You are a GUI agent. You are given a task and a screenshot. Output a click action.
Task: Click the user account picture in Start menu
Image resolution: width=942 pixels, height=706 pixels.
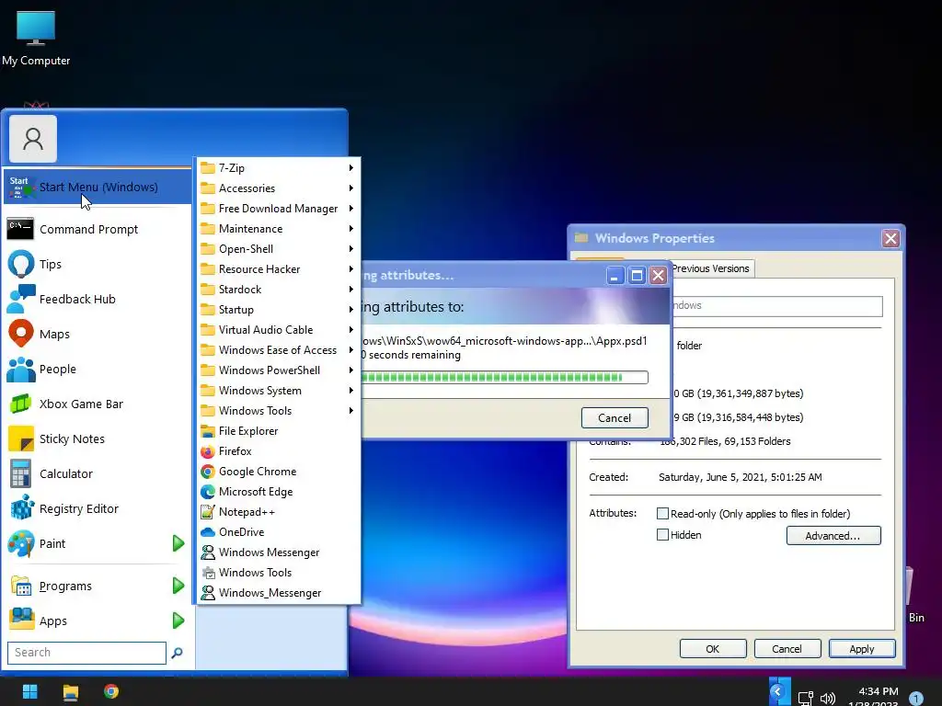coord(33,139)
